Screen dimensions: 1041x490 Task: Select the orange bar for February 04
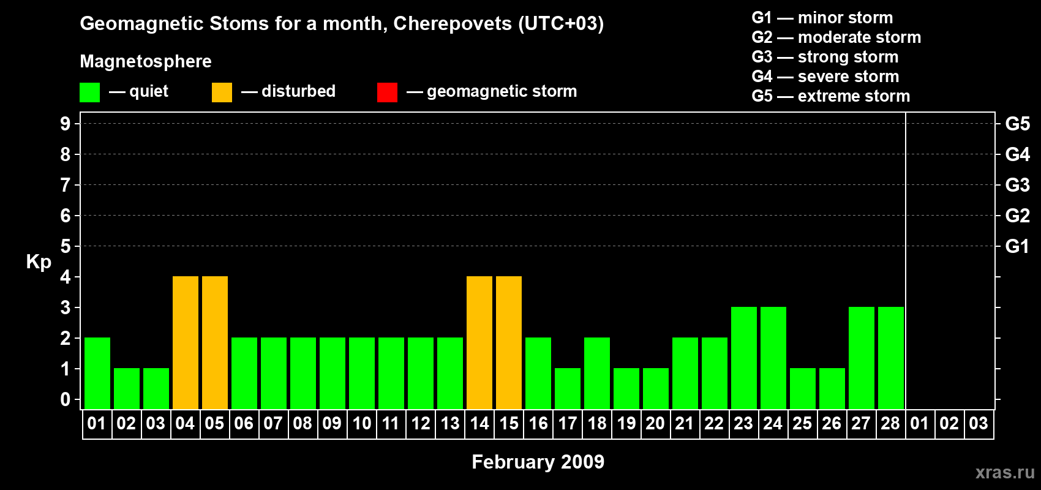tap(186, 342)
